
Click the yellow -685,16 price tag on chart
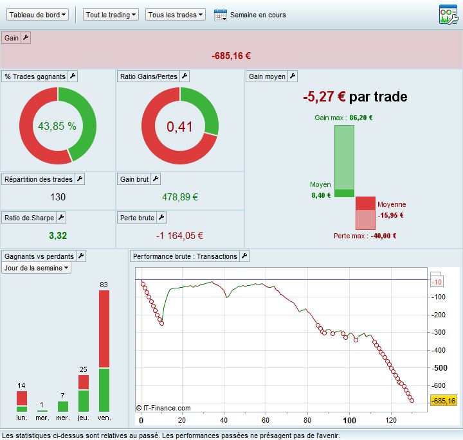(444, 401)
